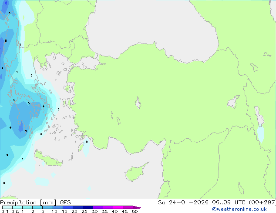This screenshot has width=276, height=213.
Task: Click the 'UTC' label
Action: [x=240, y=203]
